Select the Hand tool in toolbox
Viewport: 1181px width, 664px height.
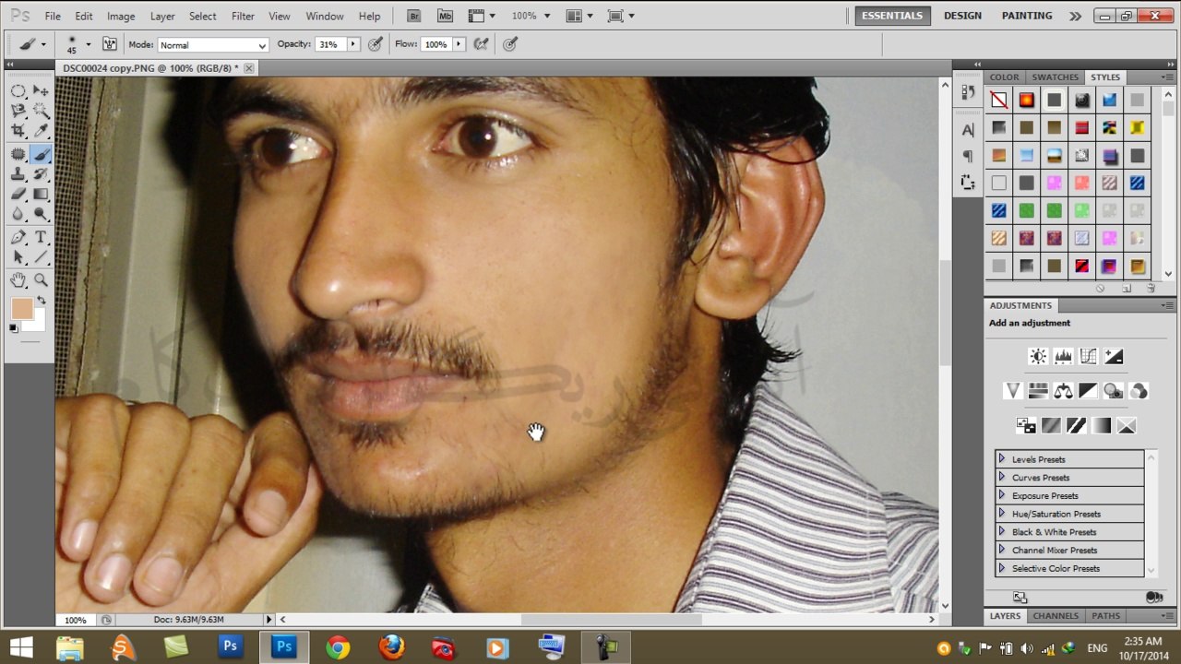point(18,280)
